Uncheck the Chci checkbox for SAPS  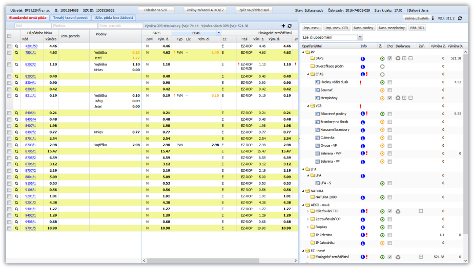pos(390,58)
